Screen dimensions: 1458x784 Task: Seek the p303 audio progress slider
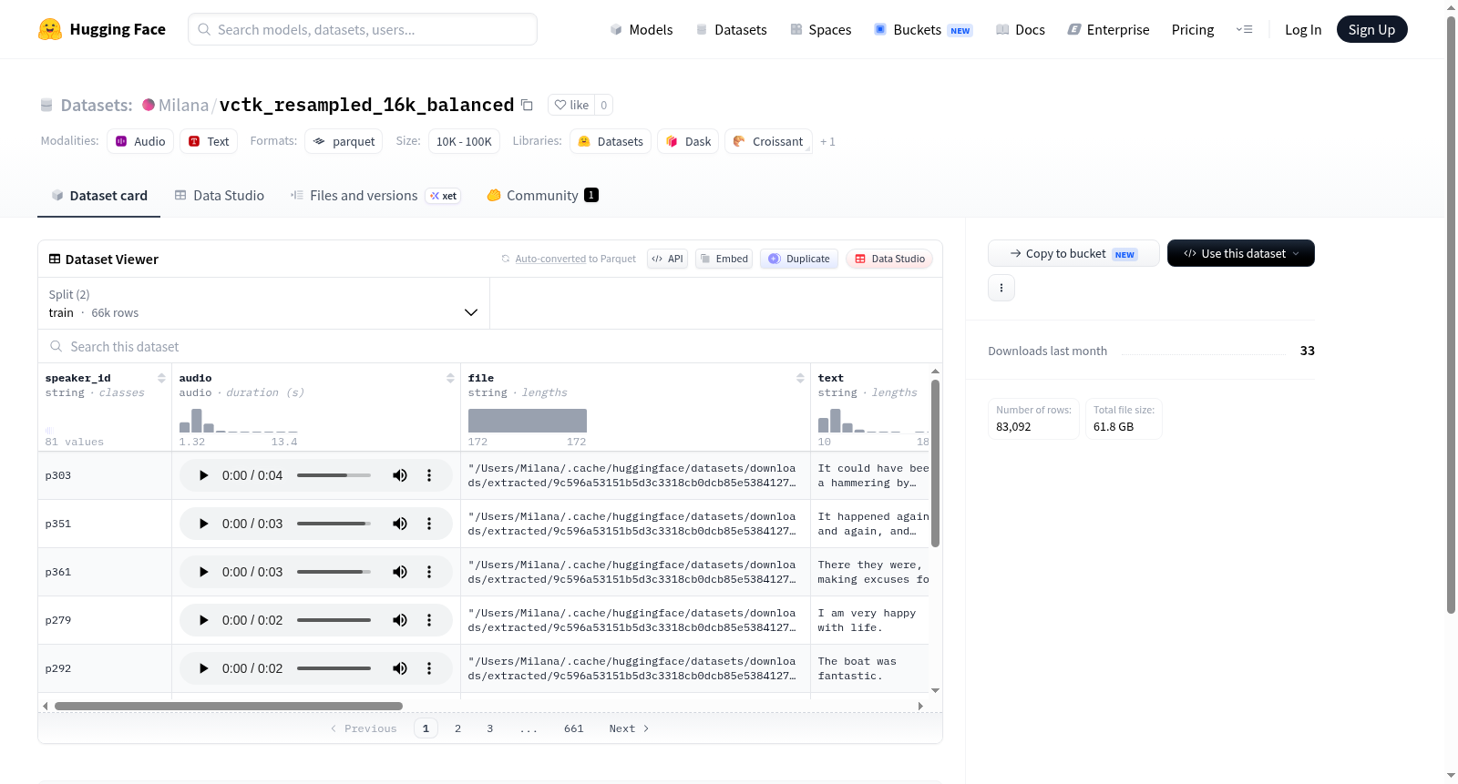pyautogui.click(x=334, y=475)
